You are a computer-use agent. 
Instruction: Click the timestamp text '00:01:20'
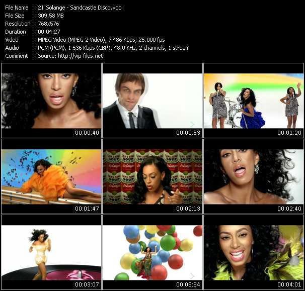289,133
